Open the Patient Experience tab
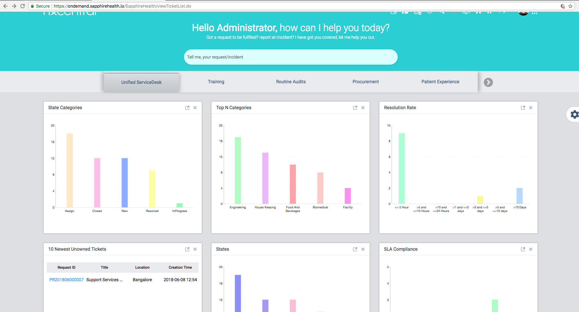Viewport: 579px width, 312px height. (x=440, y=82)
